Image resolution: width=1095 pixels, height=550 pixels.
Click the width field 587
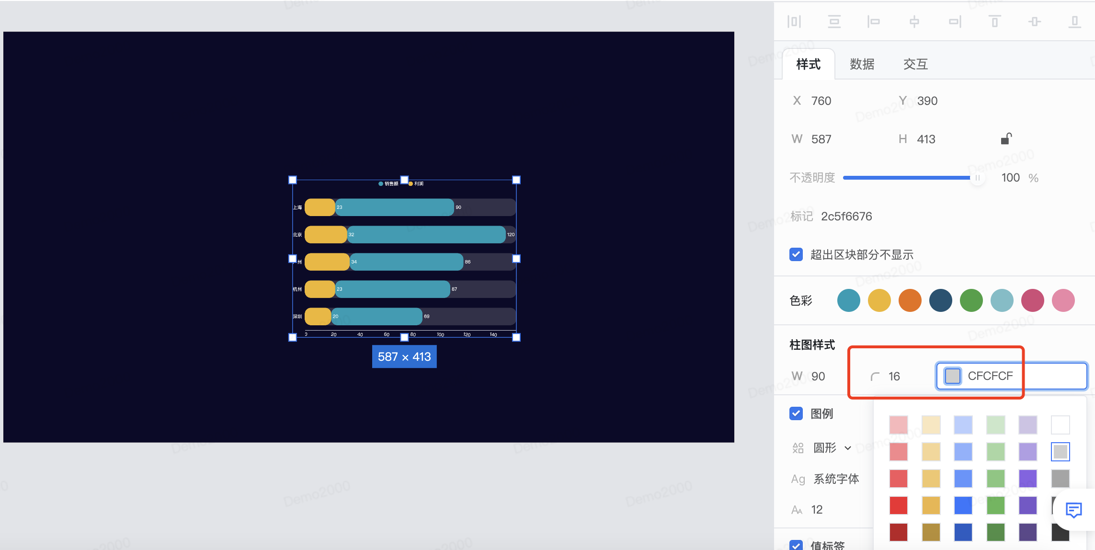pos(821,139)
